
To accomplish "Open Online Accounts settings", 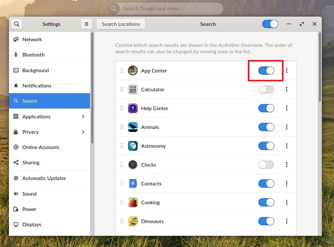I will click(49, 147).
